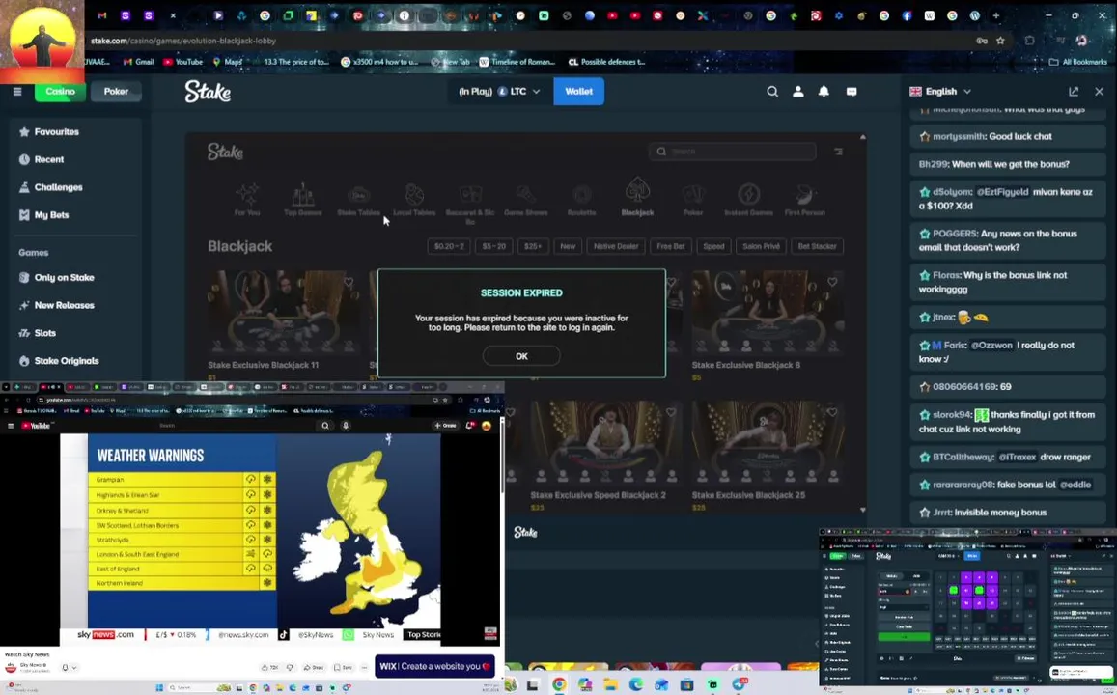Image resolution: width=1117 pixels, height=695 pixels.
Task: Click OK in the Session Expired dialog
Action: [521, 356]
